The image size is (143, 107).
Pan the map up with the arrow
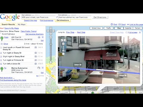(x=51, y=28)
